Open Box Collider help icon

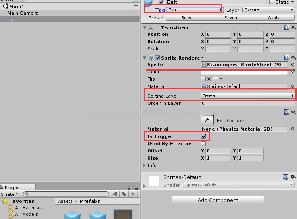coord(286,112)
